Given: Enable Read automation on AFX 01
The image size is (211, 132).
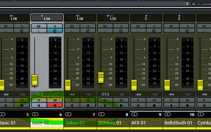Looking at the screenshot, I should (138, 100).
